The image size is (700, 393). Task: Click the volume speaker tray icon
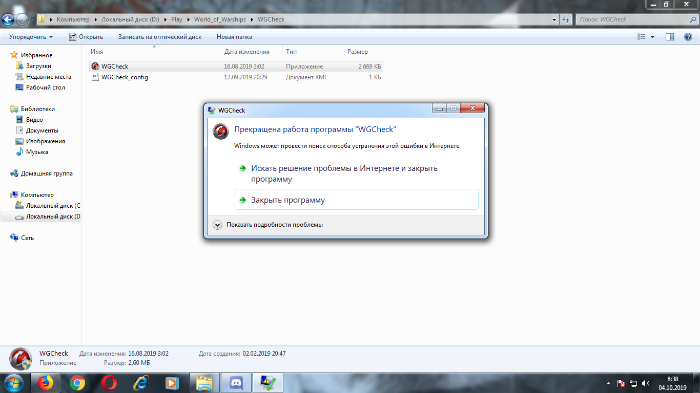[646, 383]
